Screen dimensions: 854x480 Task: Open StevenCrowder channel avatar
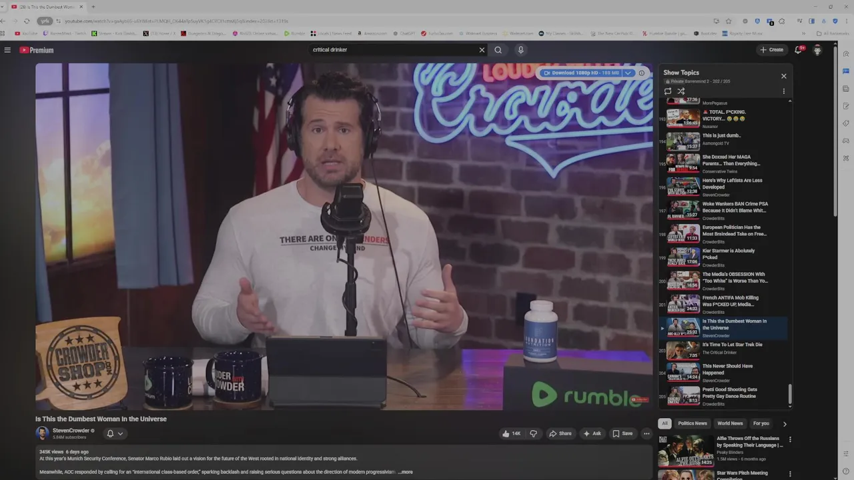coord(42,433)
